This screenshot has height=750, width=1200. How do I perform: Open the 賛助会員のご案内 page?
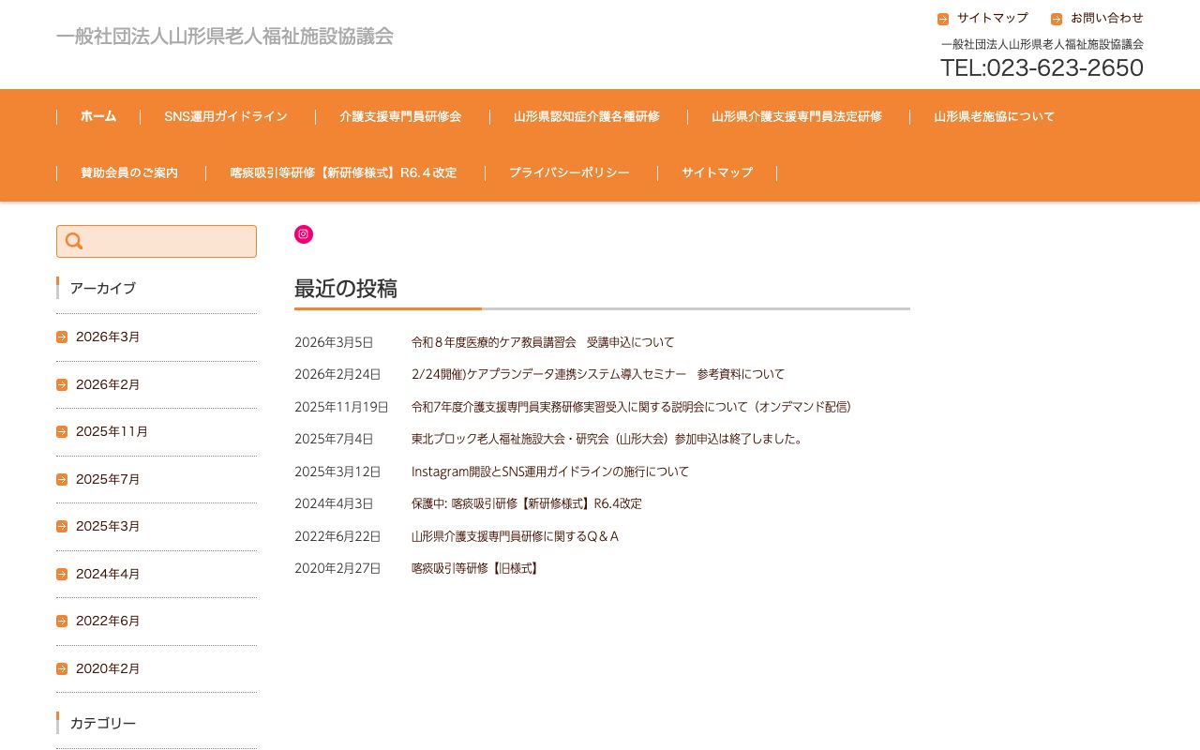point(129,172)
